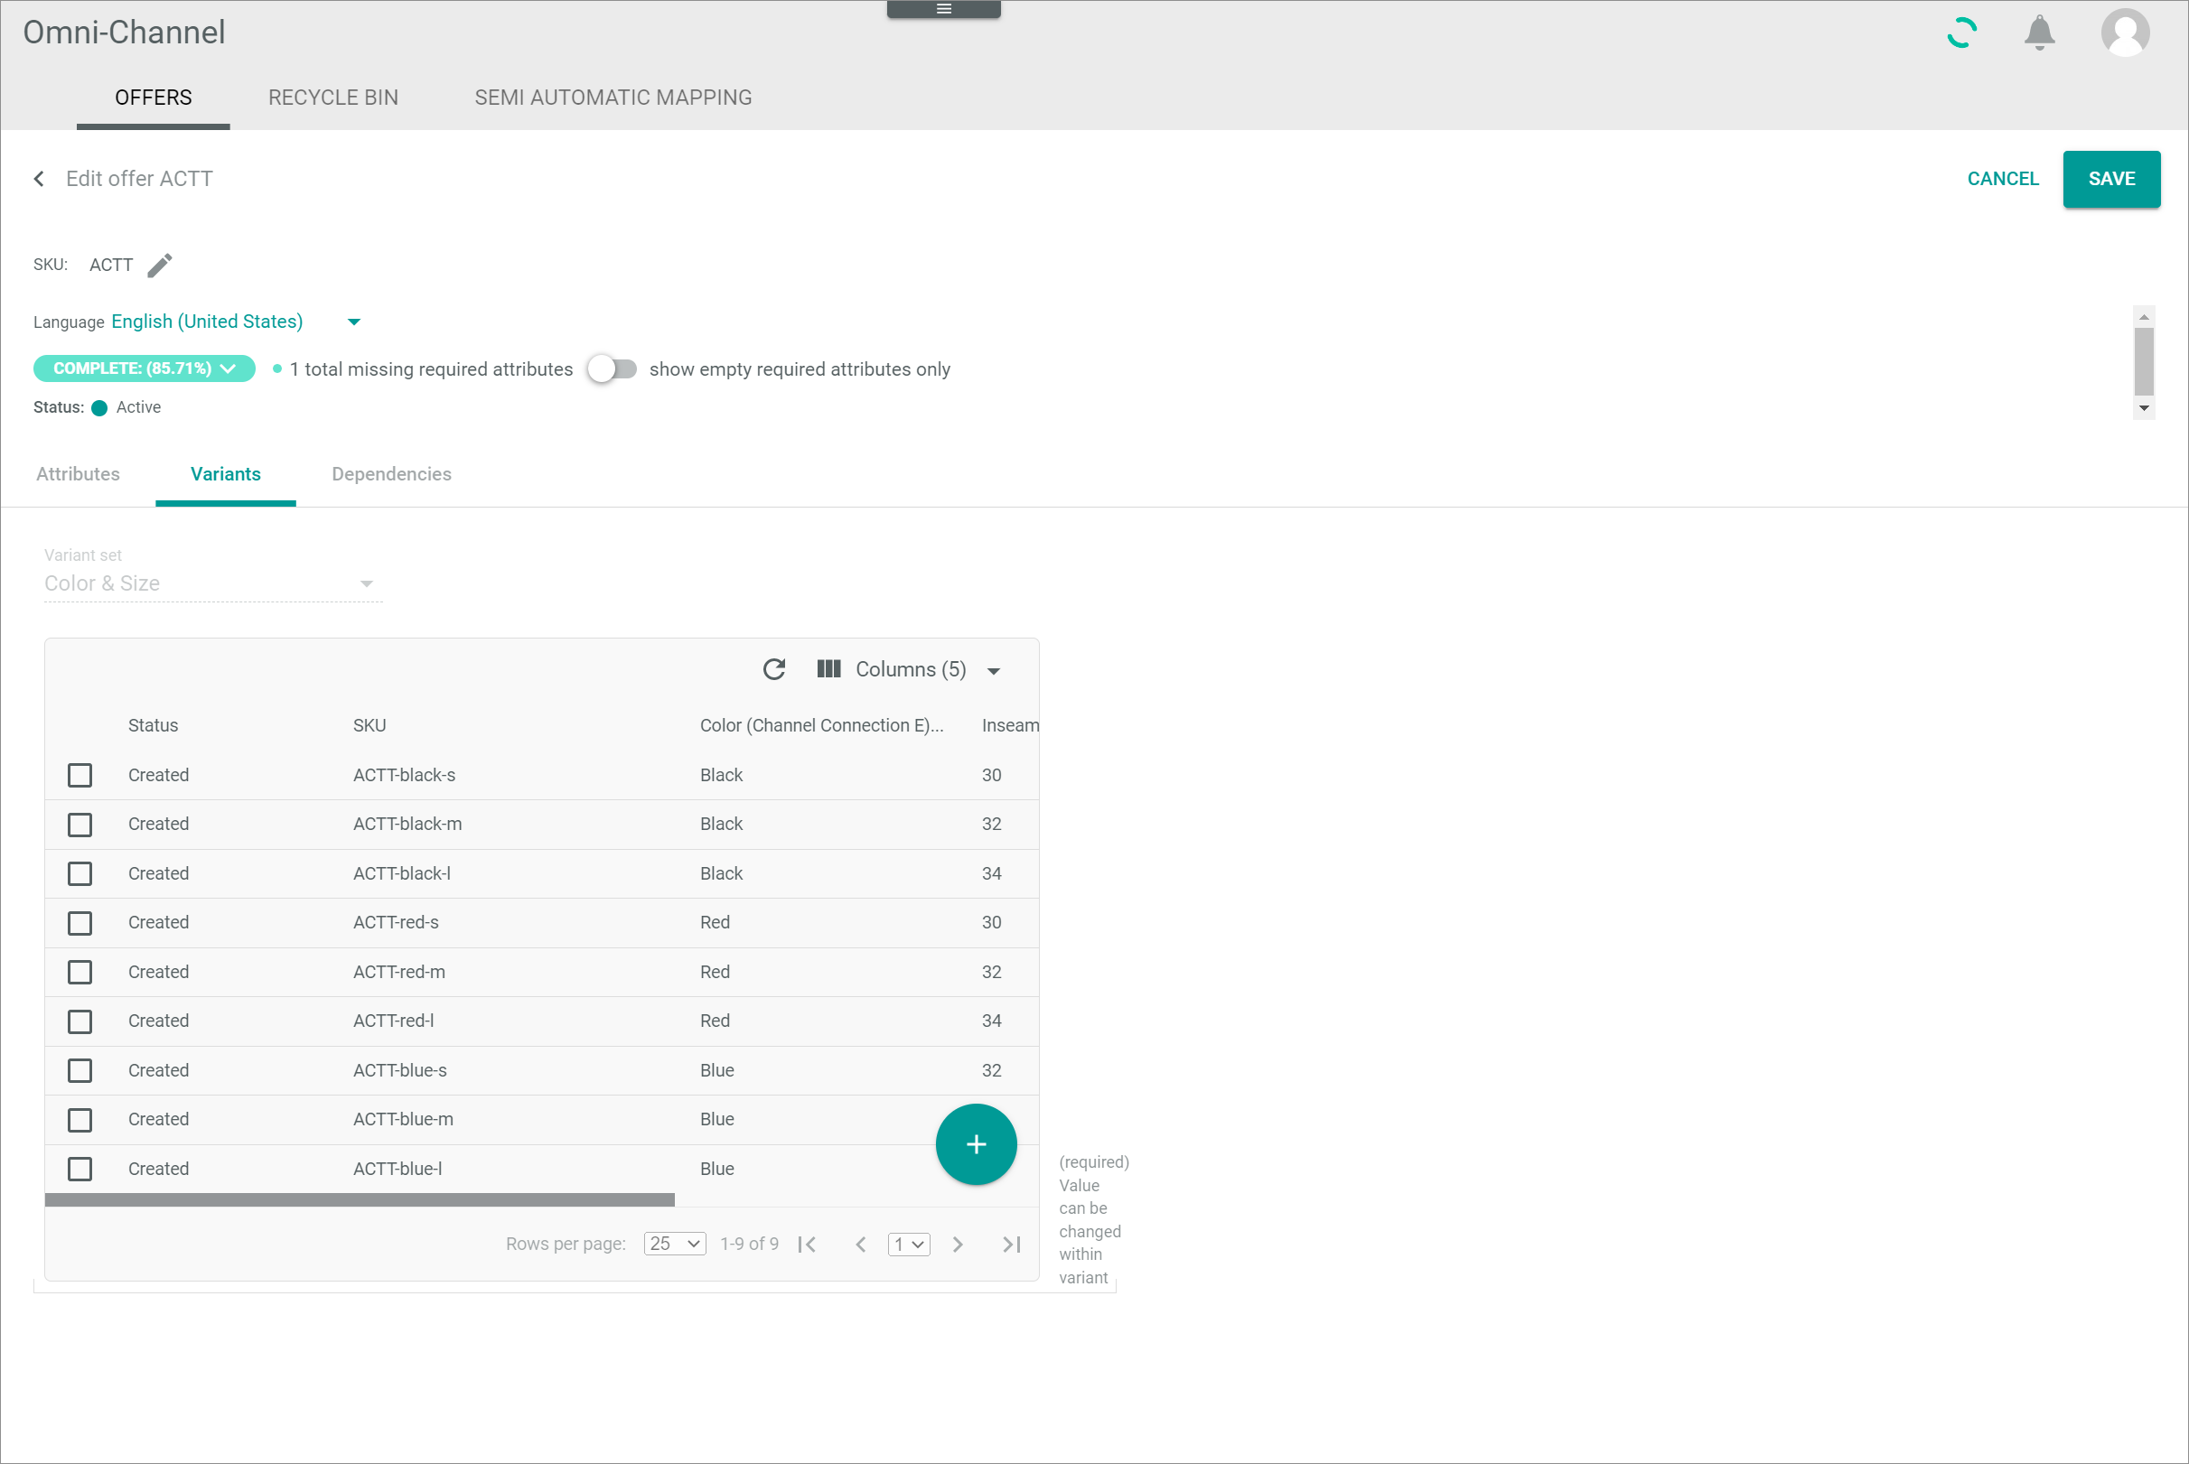Image resolution: width=2189 pixels, height=1464 pixels.
Task: Click the Created status of ACTT-black-m
Action: tap(159, 825)
